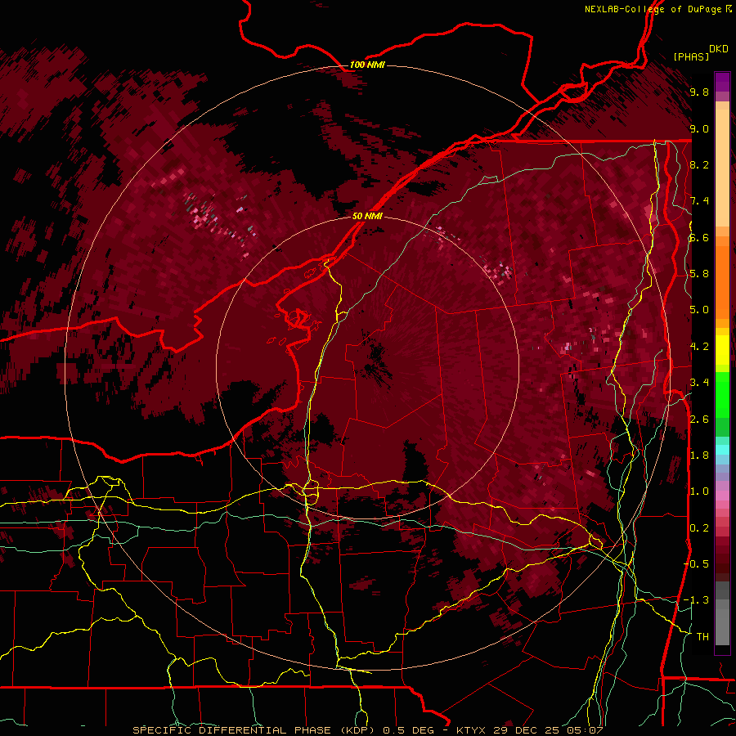The width and height of the screenshot is (736, 736).
Task: Click the 1.8 value on color scale
Action: tap(699, 456)
